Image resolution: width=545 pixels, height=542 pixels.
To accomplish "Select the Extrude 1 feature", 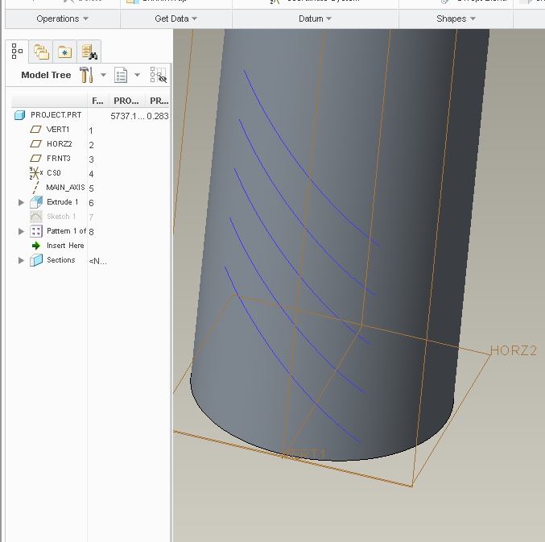I will pos(62,202).
